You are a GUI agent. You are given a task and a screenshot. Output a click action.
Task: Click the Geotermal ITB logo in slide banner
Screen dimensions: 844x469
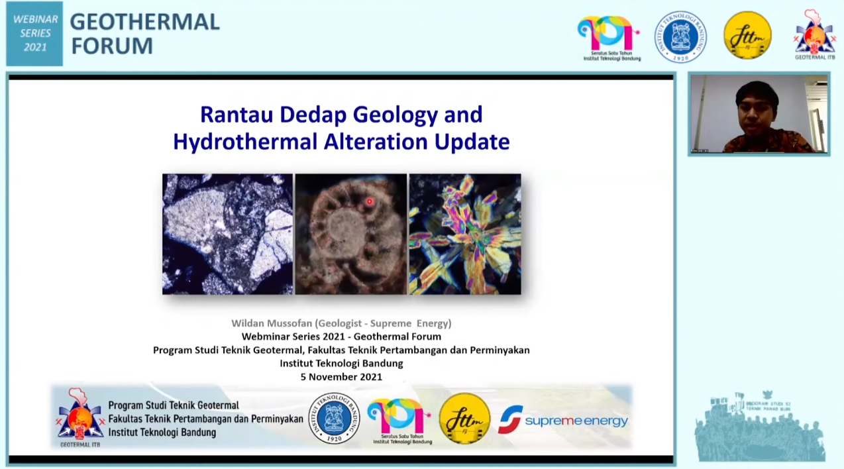[x=80, y=417]
